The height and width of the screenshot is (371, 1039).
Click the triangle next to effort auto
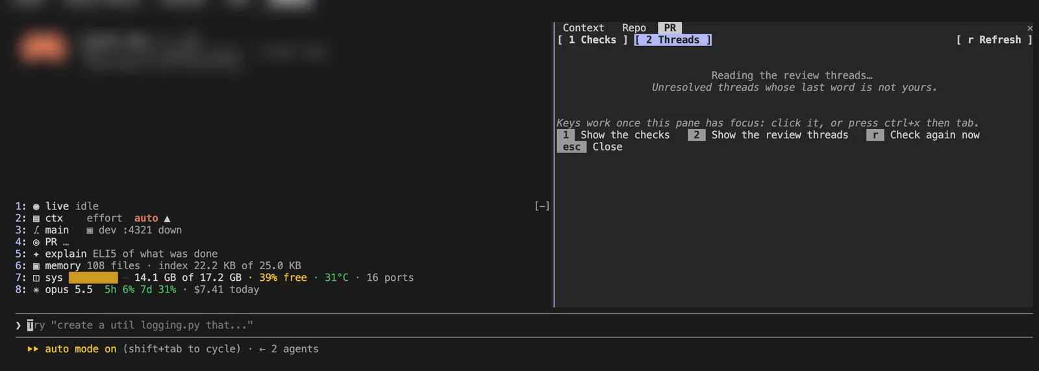click(167, 219)
